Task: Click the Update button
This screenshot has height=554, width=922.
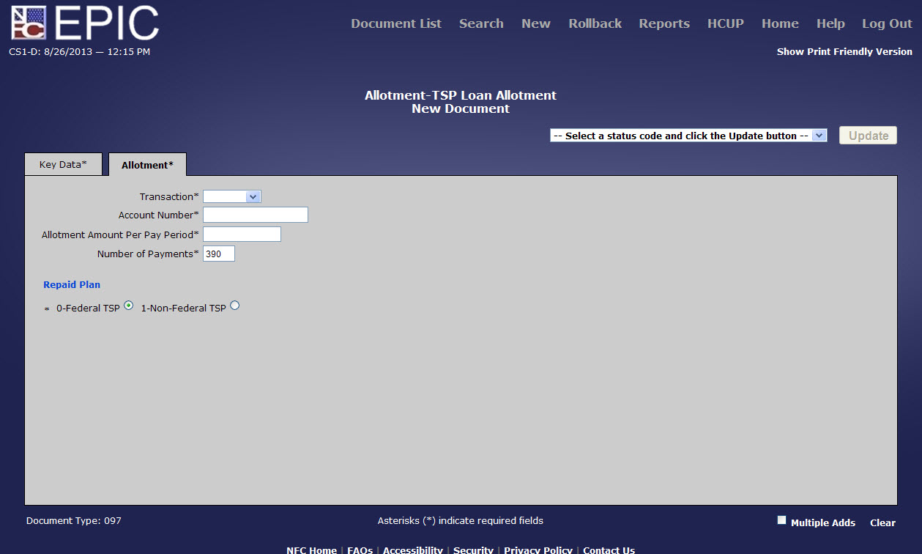Action: (x=868, y=136)
